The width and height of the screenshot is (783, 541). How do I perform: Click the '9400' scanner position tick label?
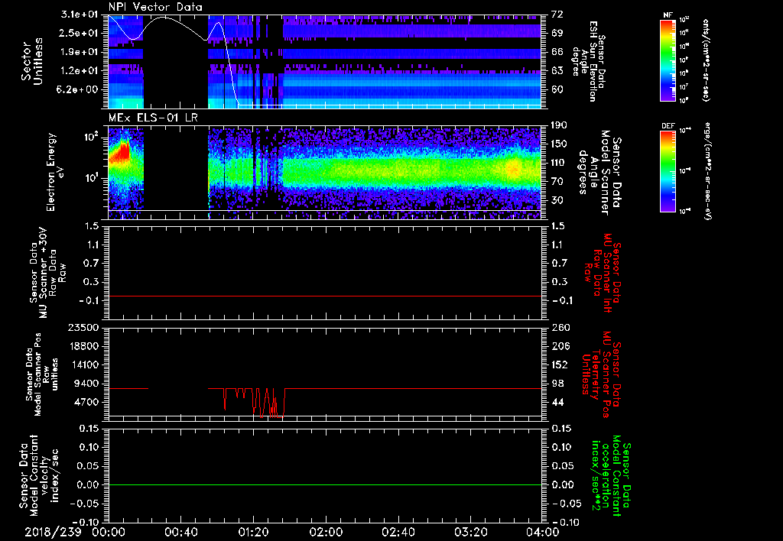[87, 384]
